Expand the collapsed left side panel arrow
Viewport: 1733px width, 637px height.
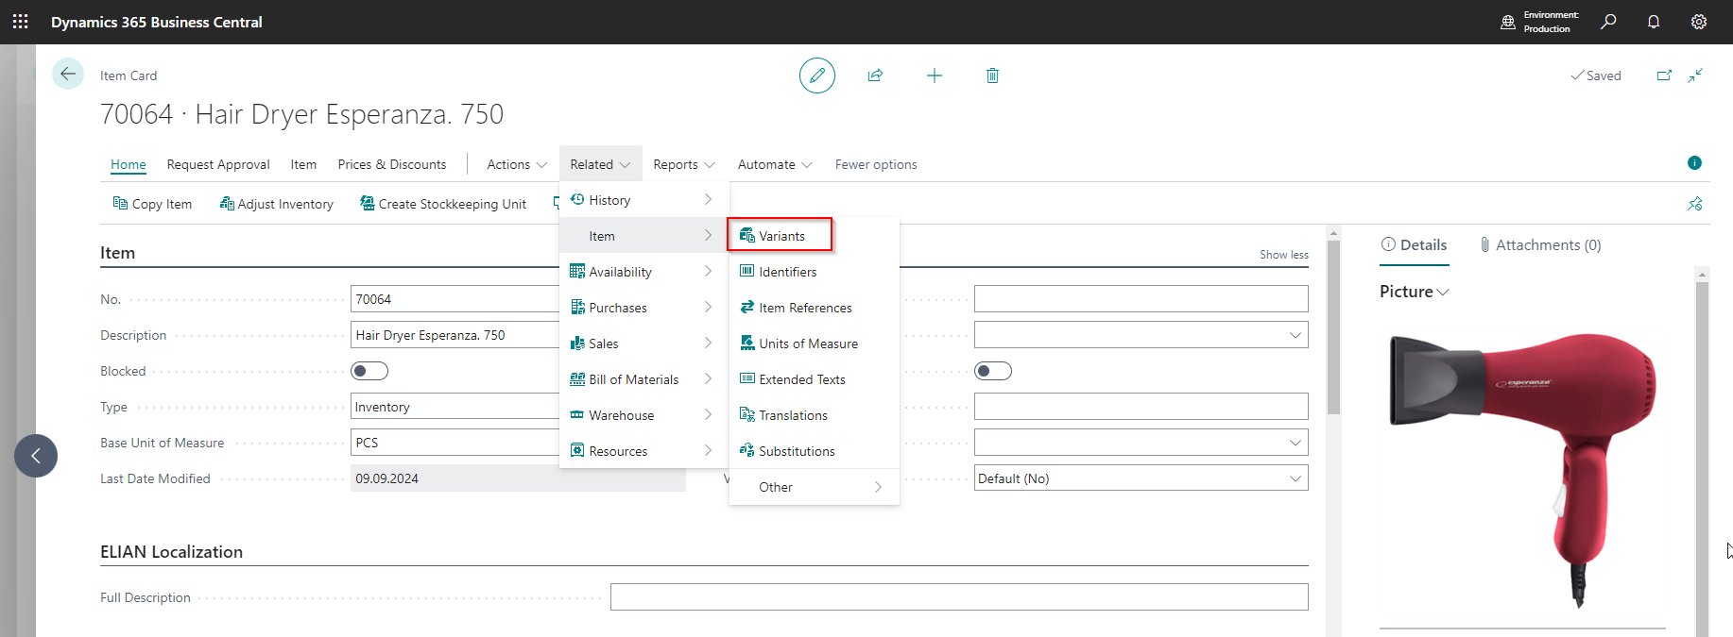click(x=36, y=456)
